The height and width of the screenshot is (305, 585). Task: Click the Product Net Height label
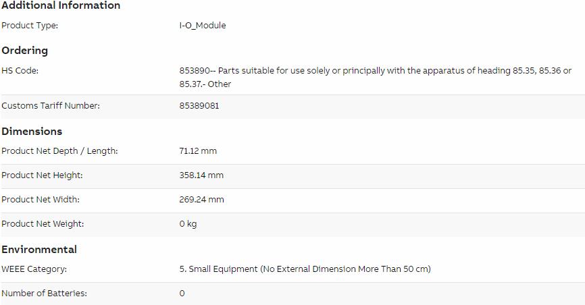(42, 175)
